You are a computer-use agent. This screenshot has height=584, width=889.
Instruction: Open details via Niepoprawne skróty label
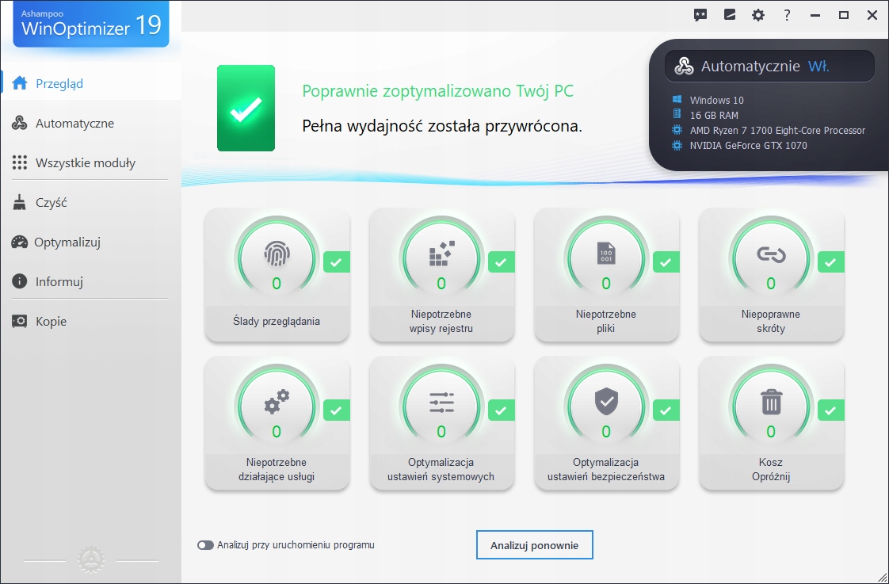tap(771, 322)
